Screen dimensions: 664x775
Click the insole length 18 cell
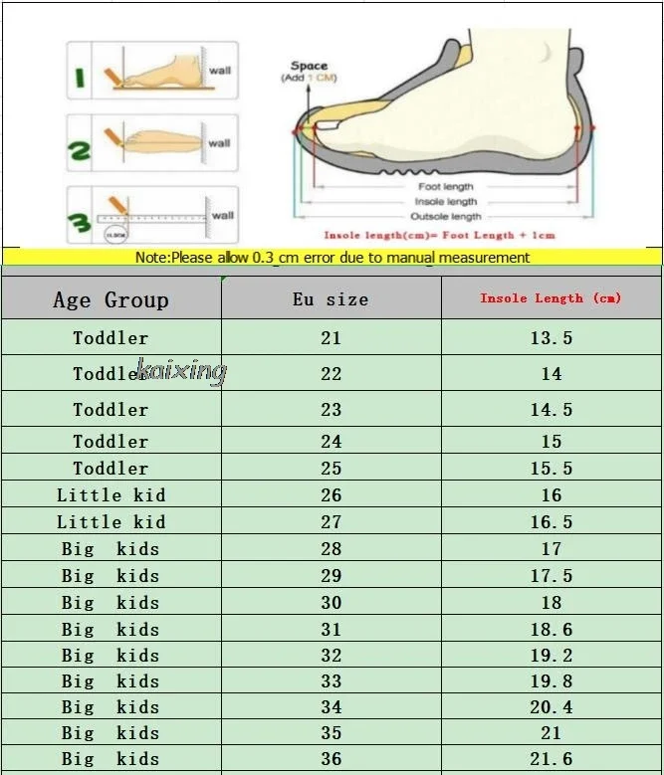552,602
